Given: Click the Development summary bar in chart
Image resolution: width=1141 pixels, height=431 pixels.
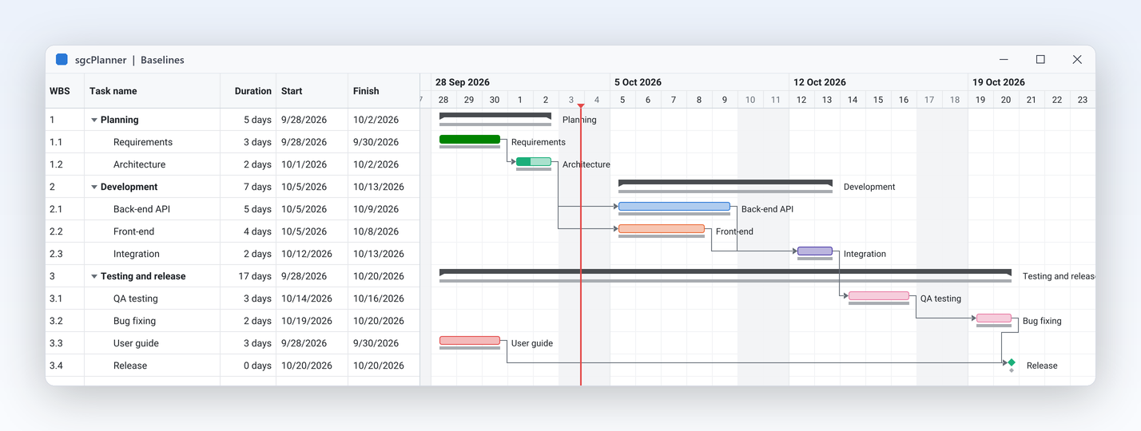Looking at the screenshot, I should (726, 184).
